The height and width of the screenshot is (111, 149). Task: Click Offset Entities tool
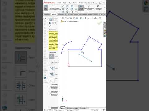coord(98,8)
